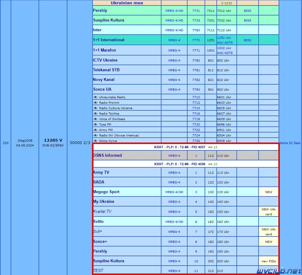The height and width of the screenshot is (275, 302).
Task: Select the Radio Promin entry
Action: pyautogui.click(x=106, y=102)
